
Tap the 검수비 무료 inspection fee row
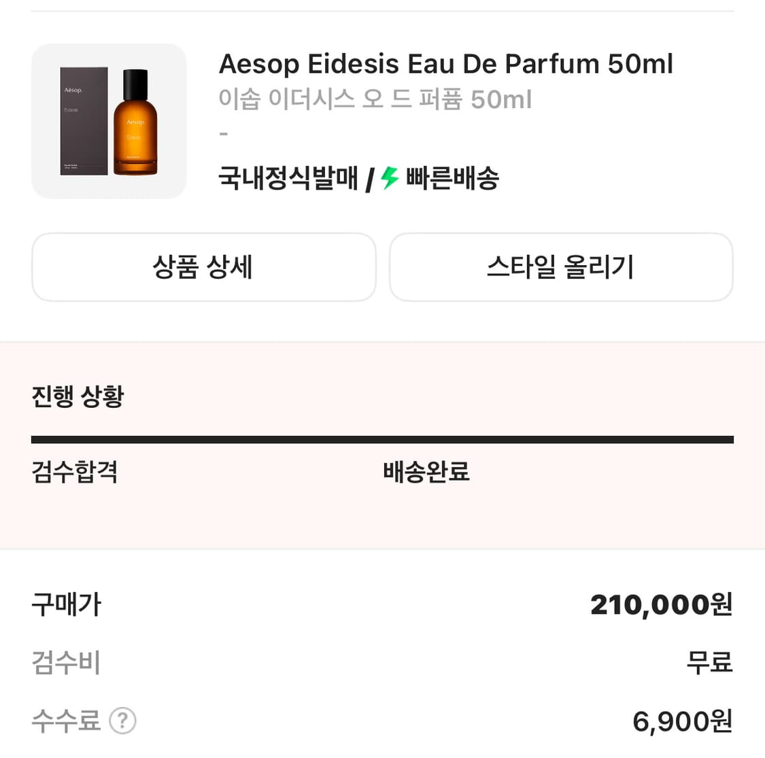point(65,663)
